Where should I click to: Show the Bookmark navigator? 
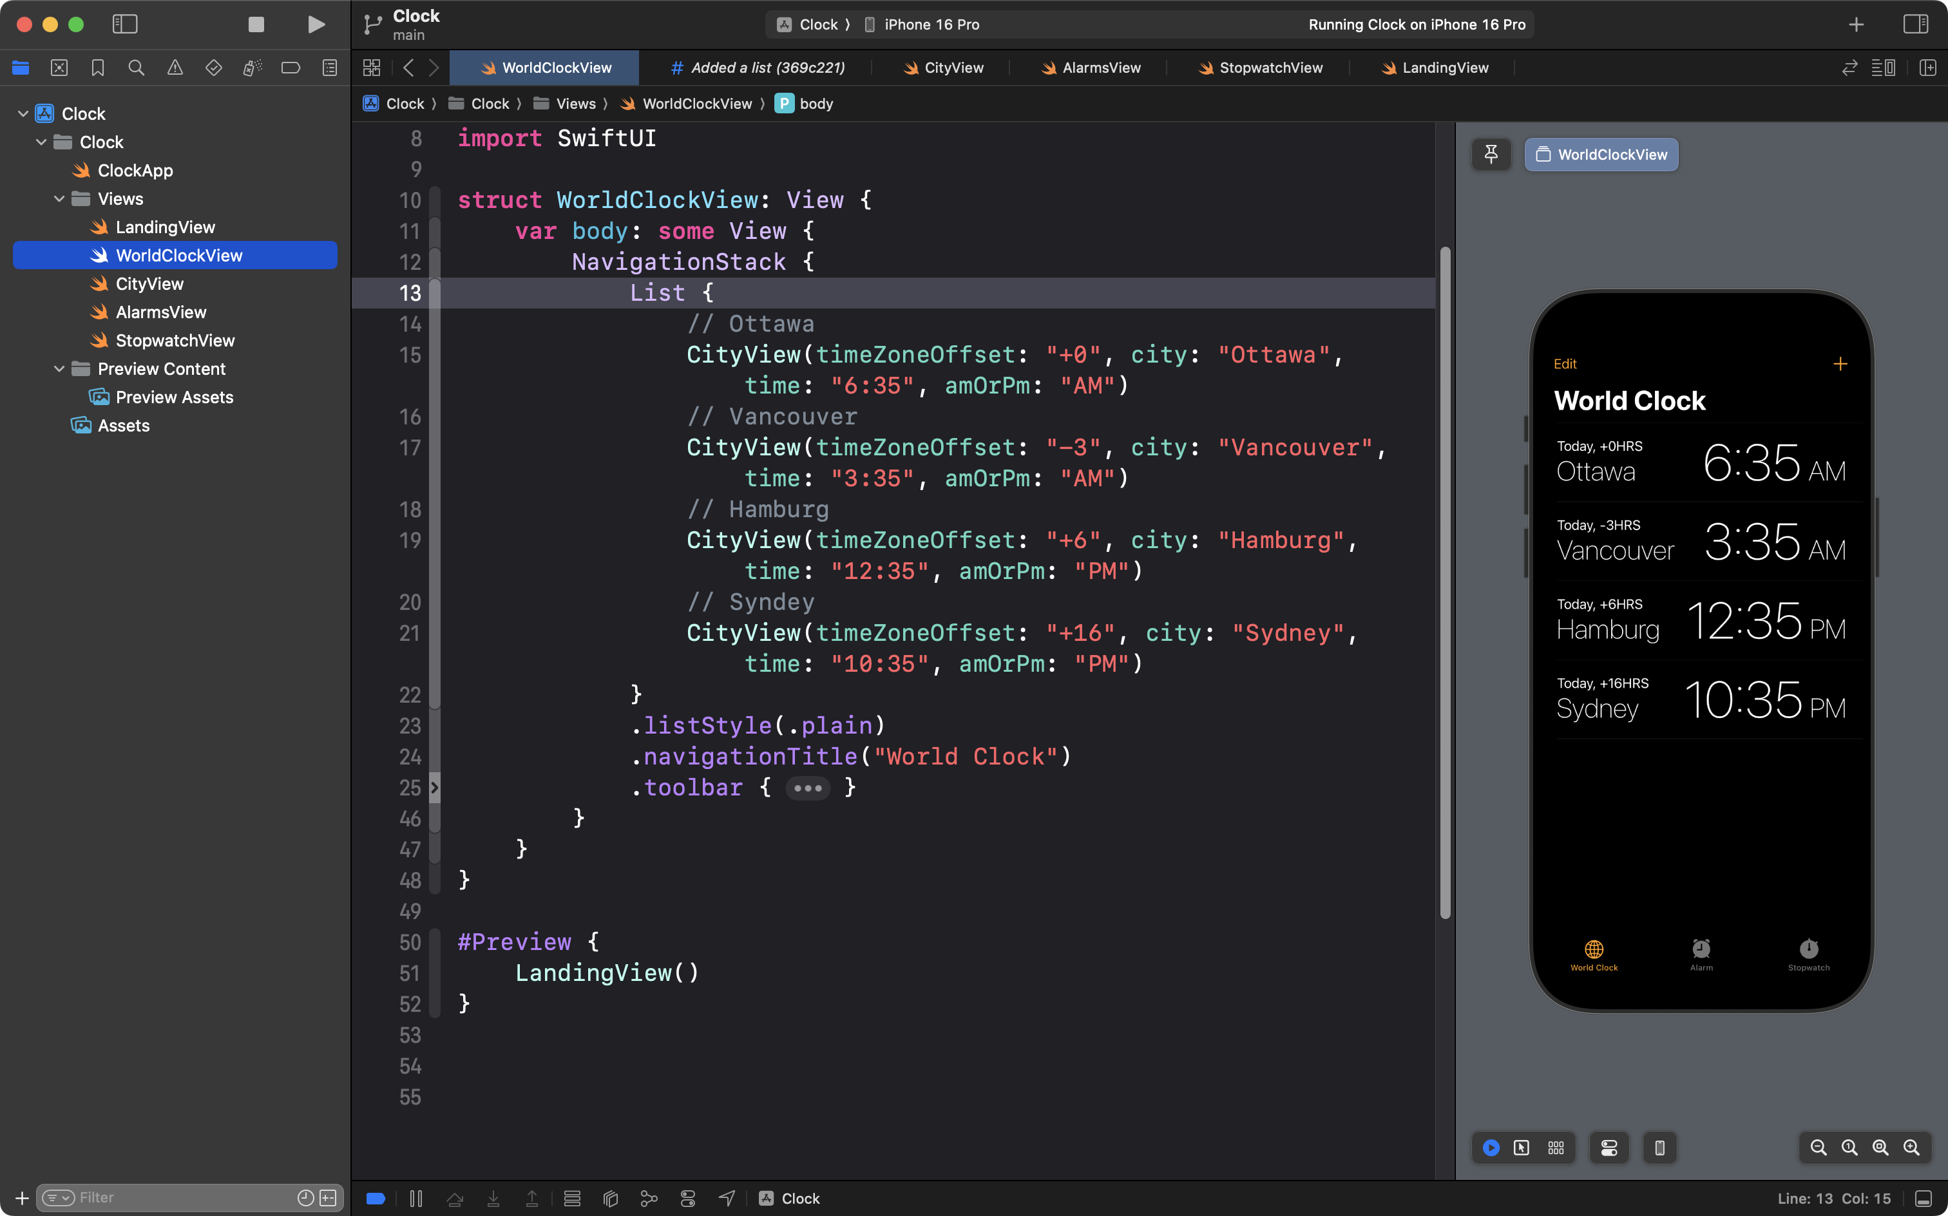(97, 68)
